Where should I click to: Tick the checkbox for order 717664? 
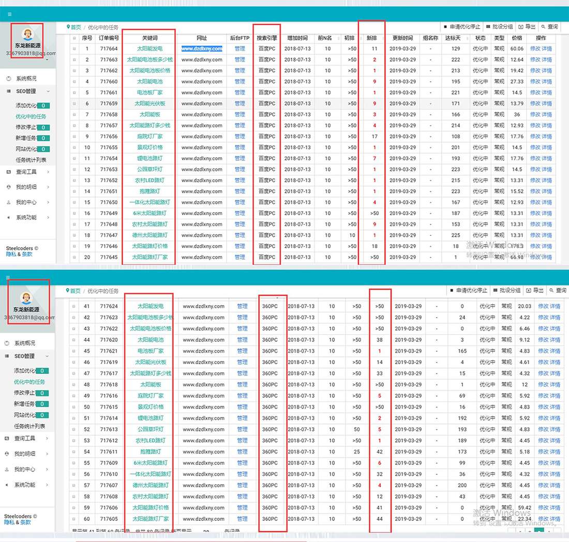[x=74, y=49]
